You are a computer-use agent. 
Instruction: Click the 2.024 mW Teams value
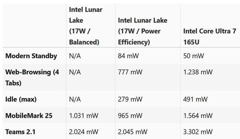click(x=84, y=132)
